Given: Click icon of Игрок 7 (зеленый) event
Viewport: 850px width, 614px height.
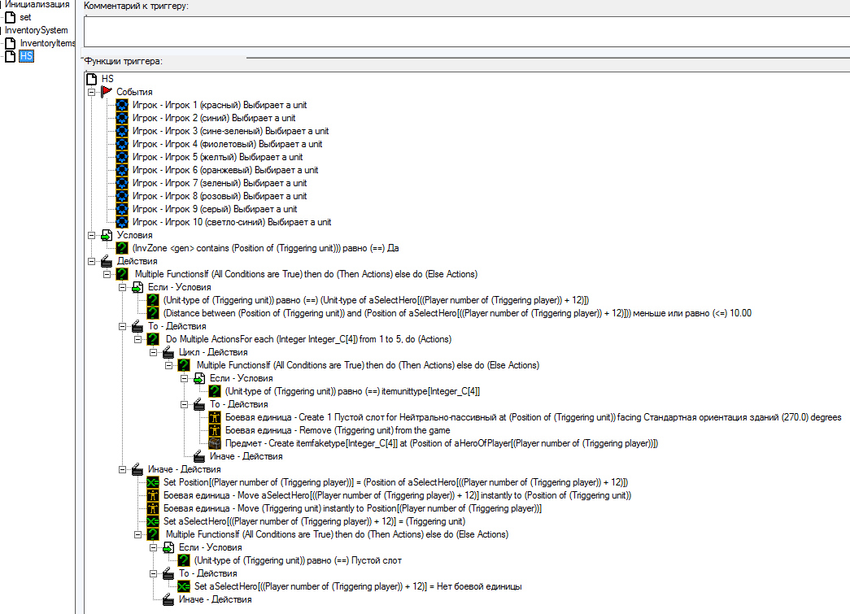Looking at the screenshot, I should coord(122,183).
